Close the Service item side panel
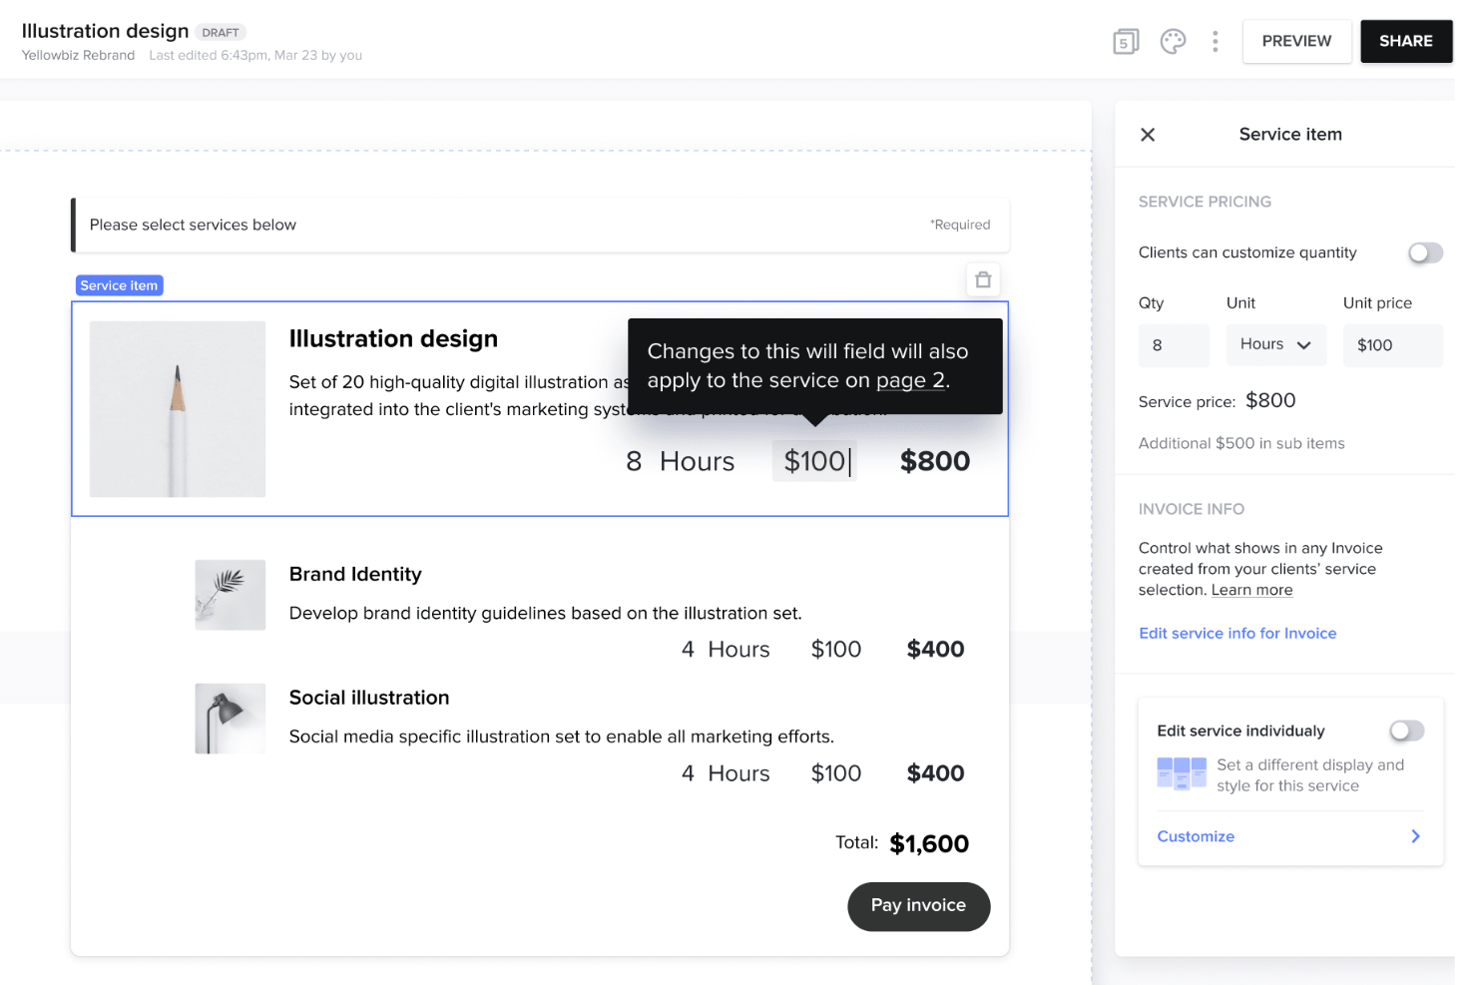1477x985 pixels. [1148, 134]
